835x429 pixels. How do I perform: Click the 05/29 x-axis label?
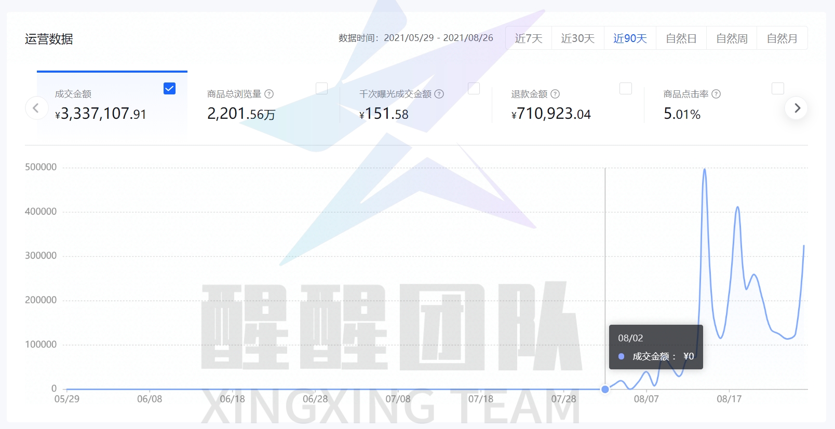coord(67,399)
